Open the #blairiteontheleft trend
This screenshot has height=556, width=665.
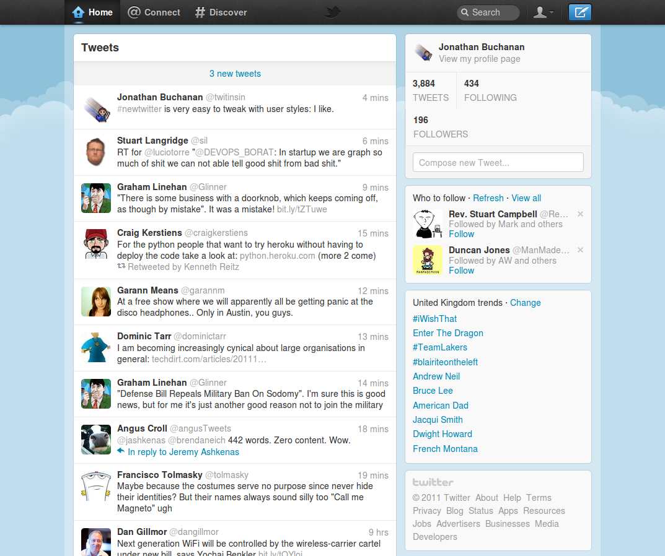446,362
